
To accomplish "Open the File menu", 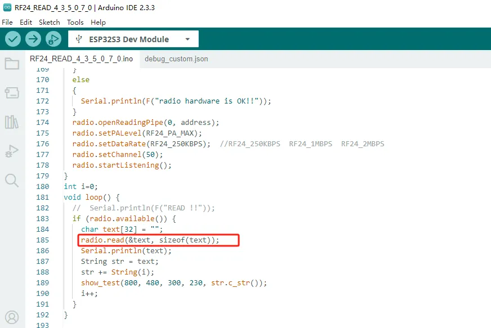I will [x=7, y=23].
